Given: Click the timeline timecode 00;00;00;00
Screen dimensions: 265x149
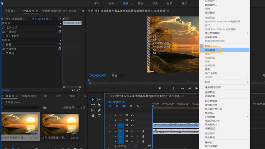Looking at the screenshot, I should [x=116, y=102].
